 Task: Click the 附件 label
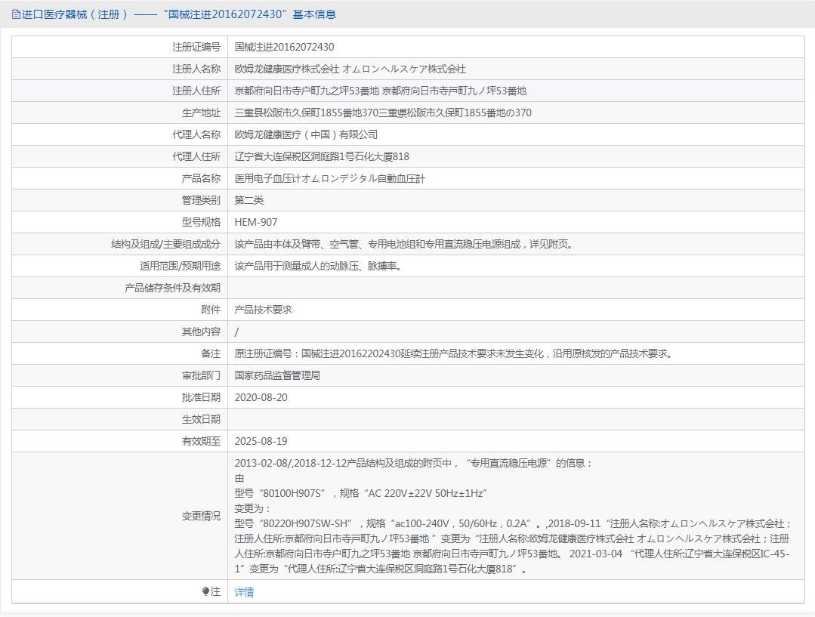point(211,310)
